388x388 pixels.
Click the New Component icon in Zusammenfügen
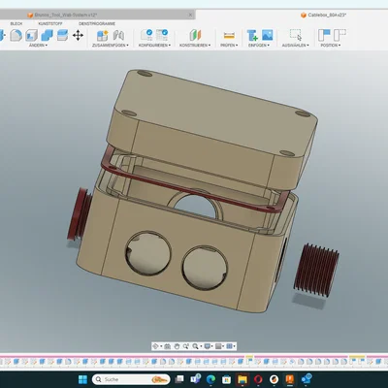(x=103, y=35)
